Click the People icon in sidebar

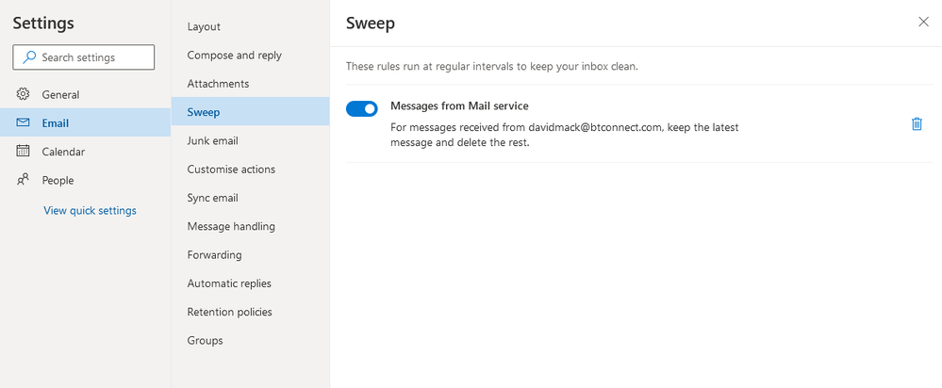pos(24,180)
